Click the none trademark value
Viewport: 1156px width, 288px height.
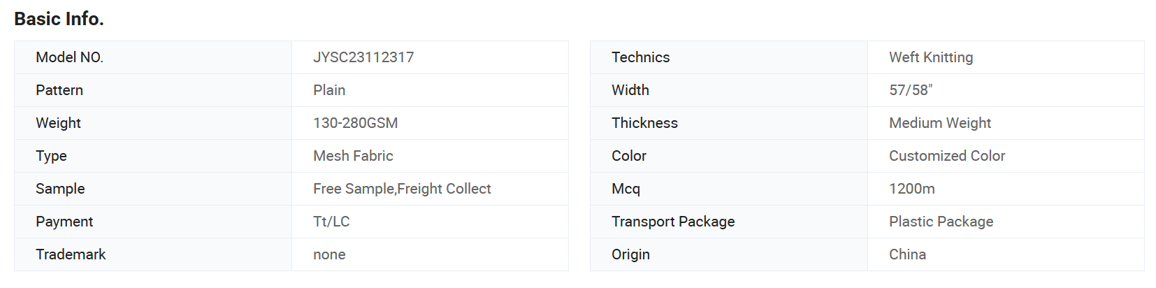coord(329,254)
